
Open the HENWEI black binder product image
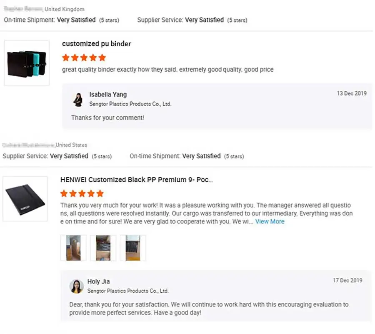pyautogui.click(x=25, y=198)
